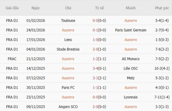
Task: Open the Paris FC team link
Action: point(68,88)
